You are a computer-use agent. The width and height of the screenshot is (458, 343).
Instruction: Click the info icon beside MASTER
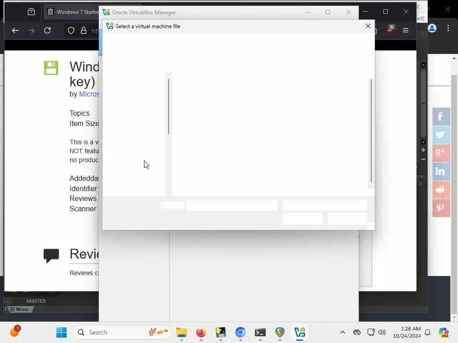tap(8, 301)
